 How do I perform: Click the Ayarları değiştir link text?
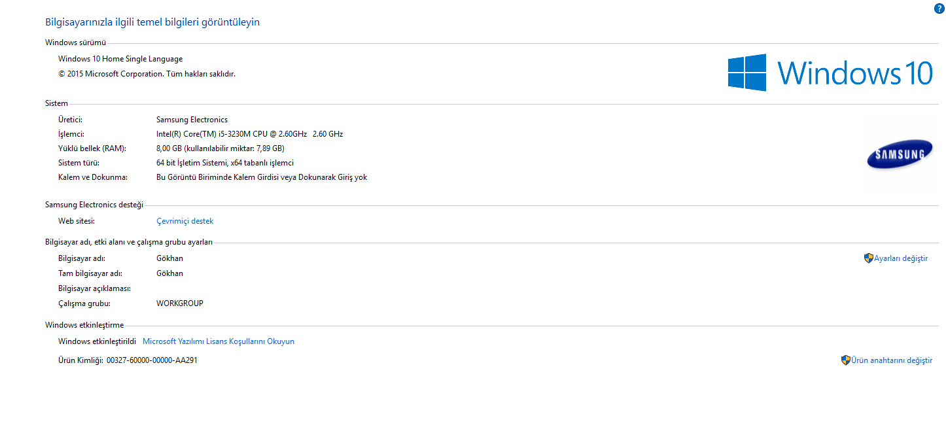point(901,258)
